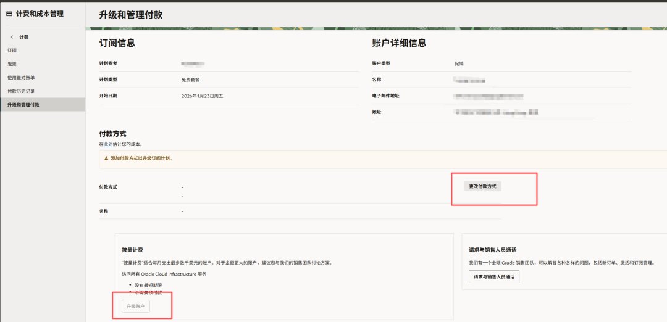Click the 请求与销售人员通话 card heading
The height and width of the screenshot is (322, 667).
(x=493, y=250)
